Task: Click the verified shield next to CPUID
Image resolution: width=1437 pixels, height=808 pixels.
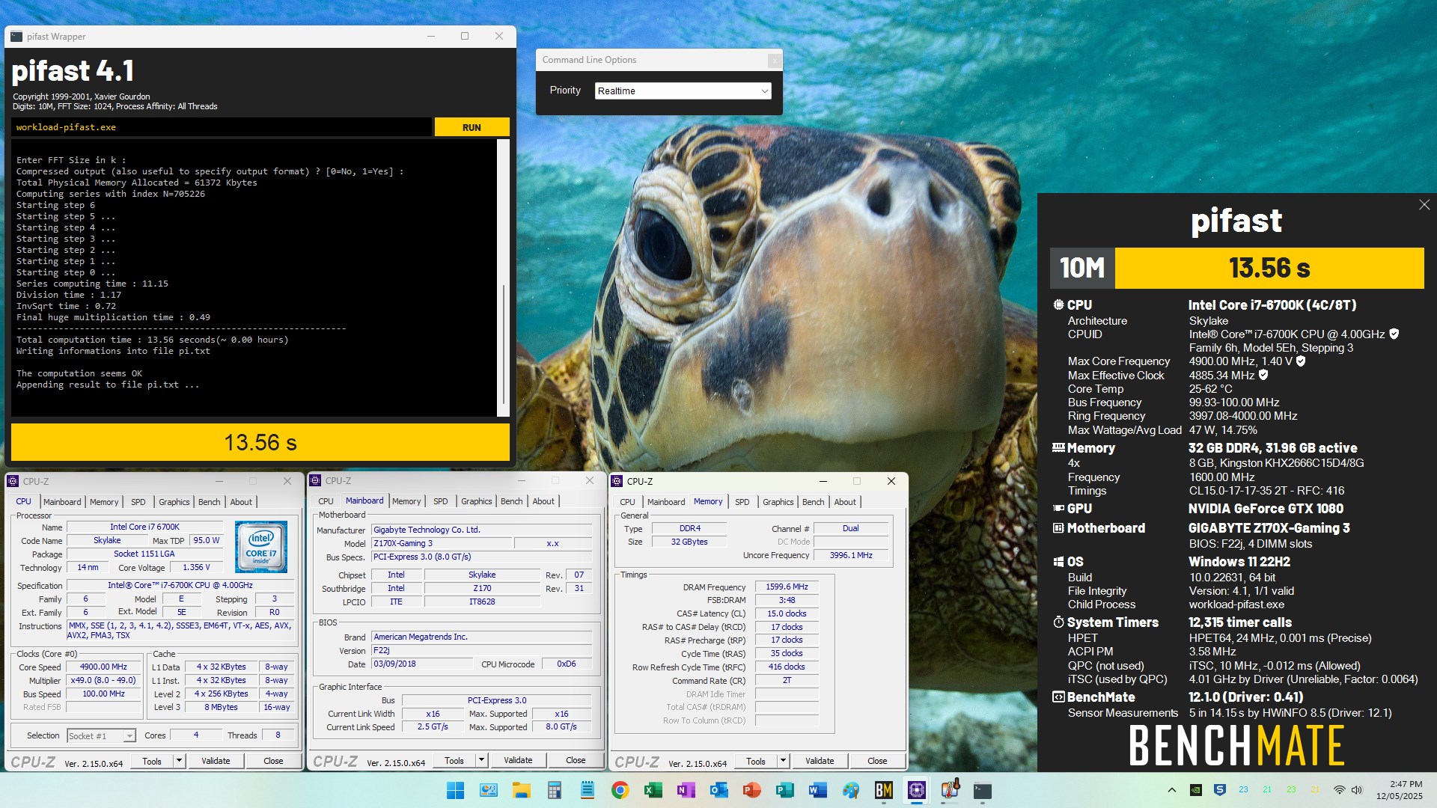Action: point(1394,334)
